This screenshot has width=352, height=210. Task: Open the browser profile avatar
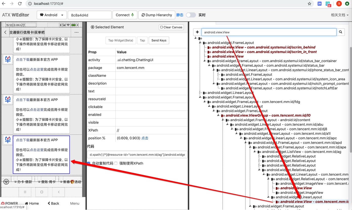tap(339, 4)
